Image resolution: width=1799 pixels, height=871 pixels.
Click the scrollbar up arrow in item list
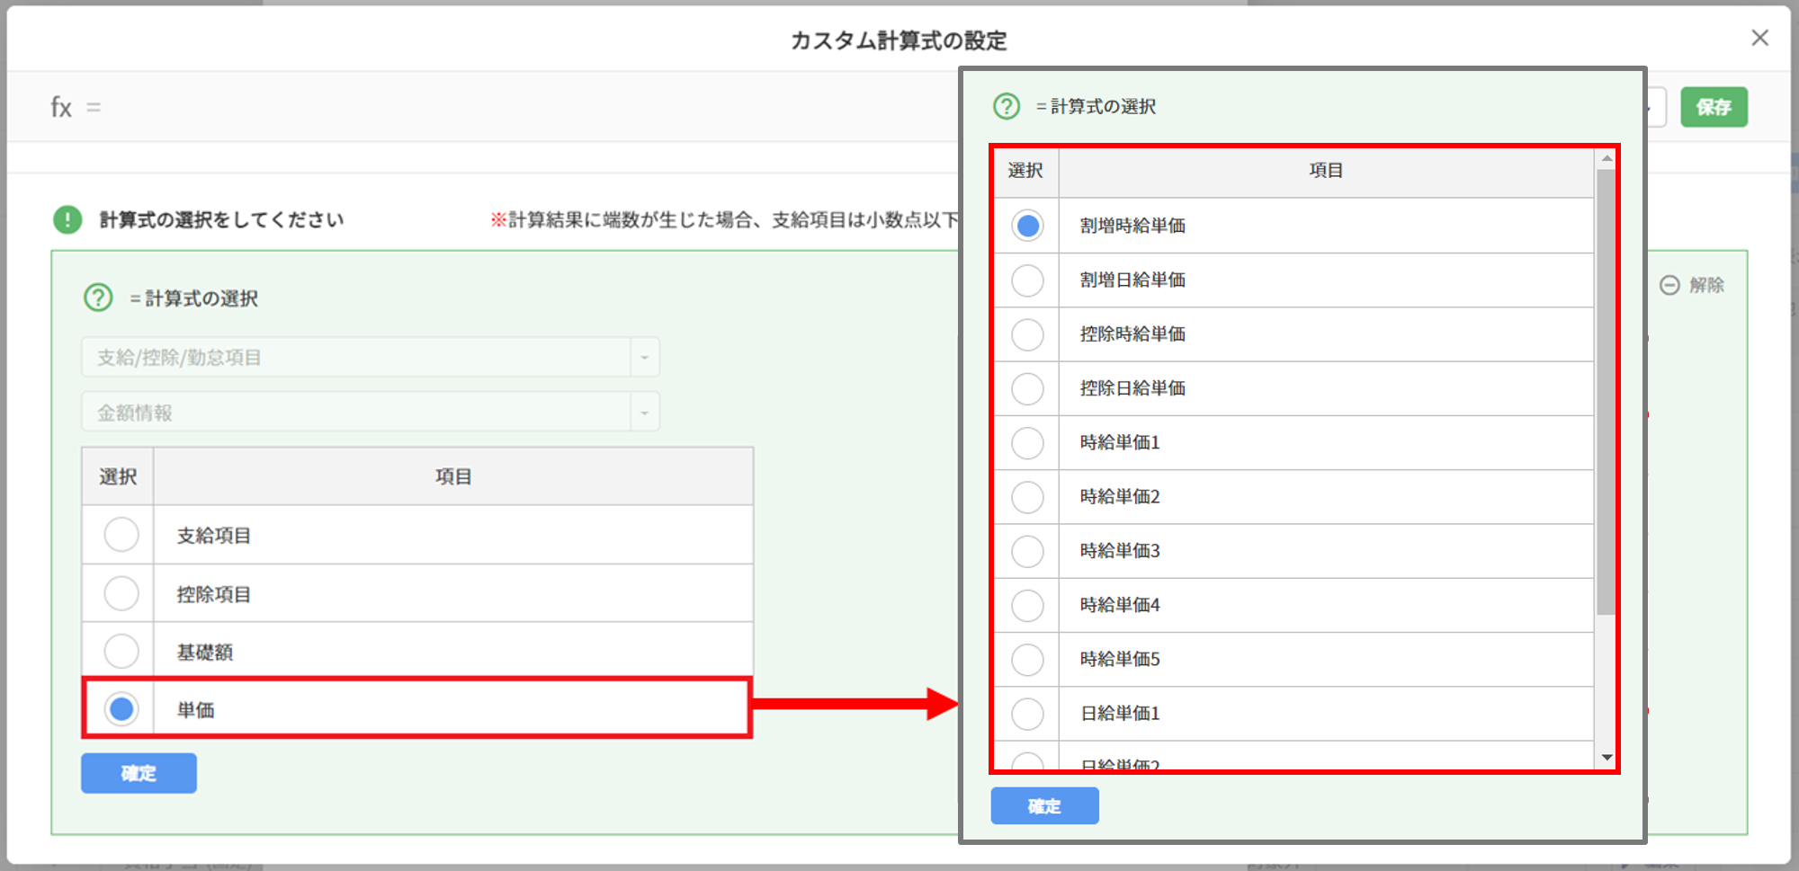point(1607,158)
